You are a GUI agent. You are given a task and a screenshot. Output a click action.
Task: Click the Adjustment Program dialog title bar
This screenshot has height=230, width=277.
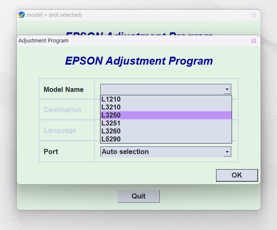click(126, 41)
